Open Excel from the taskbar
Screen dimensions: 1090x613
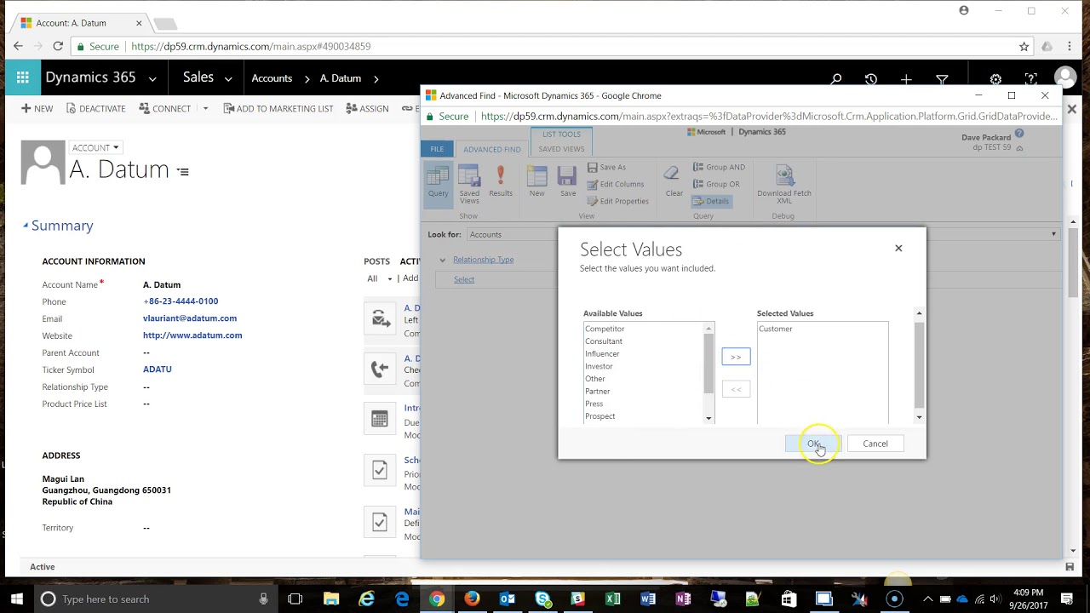click(x=612, y=599)
